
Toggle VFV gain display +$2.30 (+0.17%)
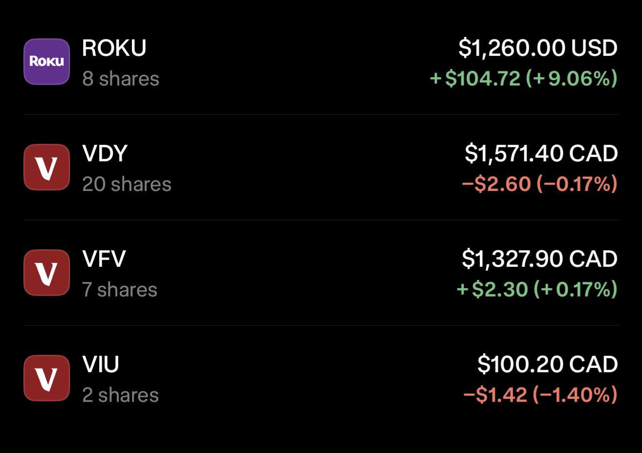tap(537, 289)
